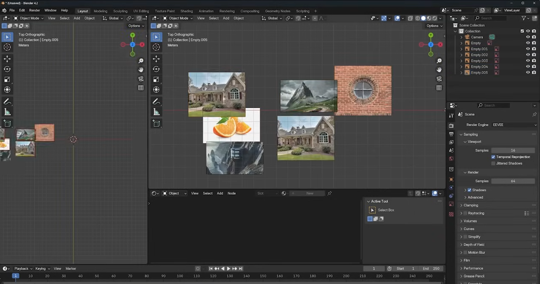
Task: Switch to the Shading workspace tab
Action: pyautogui.click(x=186, y=11)
